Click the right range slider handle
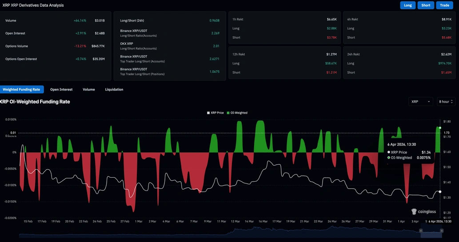 coord(441,230)
